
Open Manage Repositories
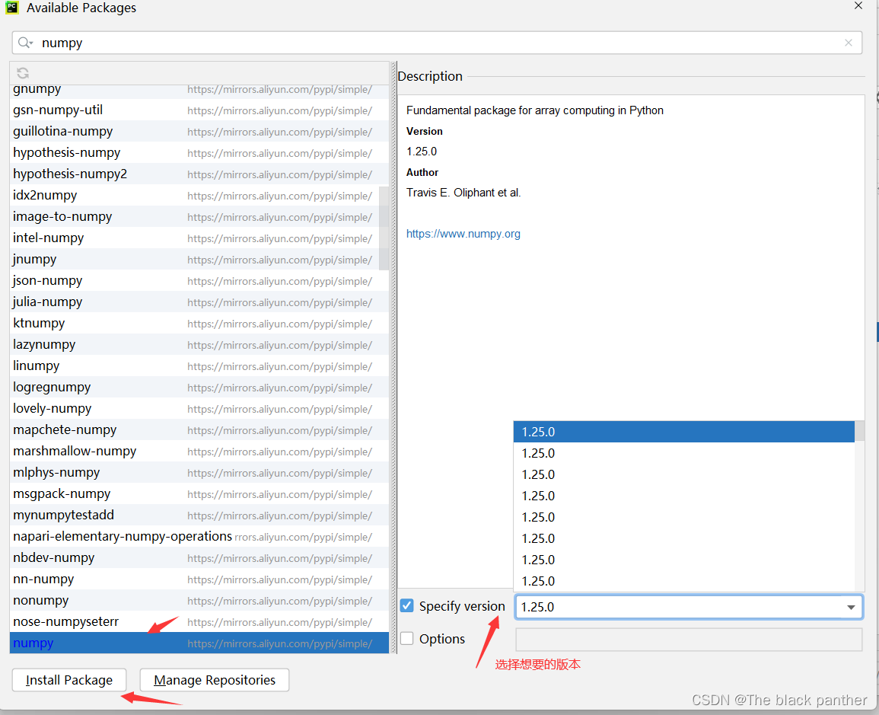[214, 680]
